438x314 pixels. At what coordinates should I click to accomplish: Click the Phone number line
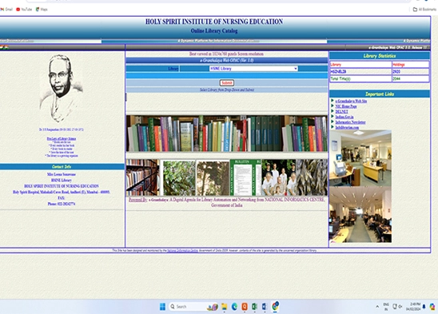(62, 204)
